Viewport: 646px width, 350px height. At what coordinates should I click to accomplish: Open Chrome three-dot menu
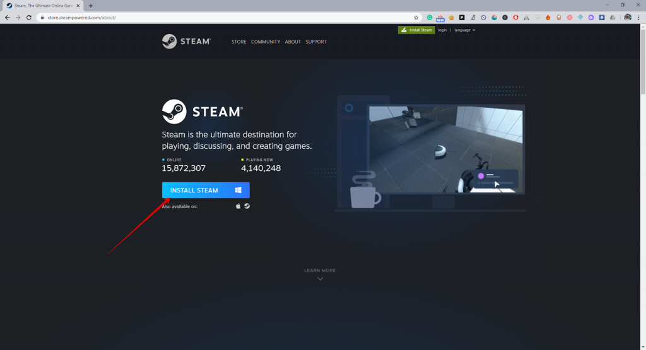pyautogui.click(x=638, y=18)
